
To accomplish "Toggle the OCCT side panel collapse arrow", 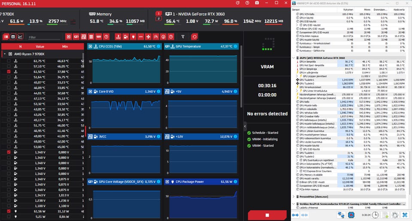I will [245, 126].
